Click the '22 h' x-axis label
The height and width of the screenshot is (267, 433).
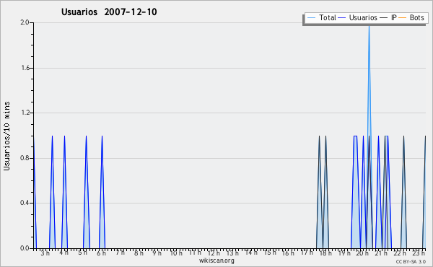click(401, 253)
